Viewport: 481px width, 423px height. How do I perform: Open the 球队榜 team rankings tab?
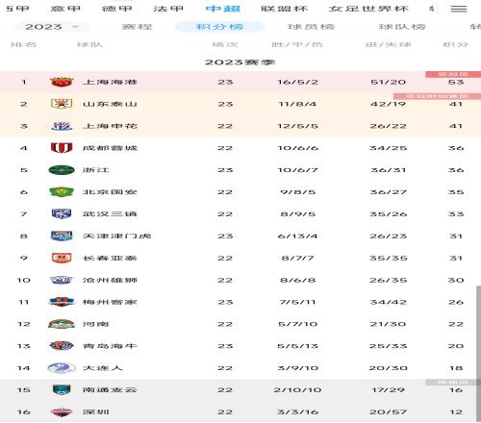[402, 27]
